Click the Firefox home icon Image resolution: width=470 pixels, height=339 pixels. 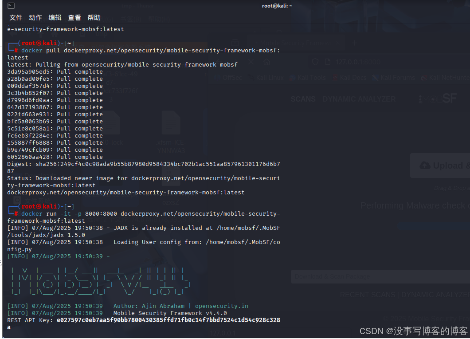click(x=267, y=63)
